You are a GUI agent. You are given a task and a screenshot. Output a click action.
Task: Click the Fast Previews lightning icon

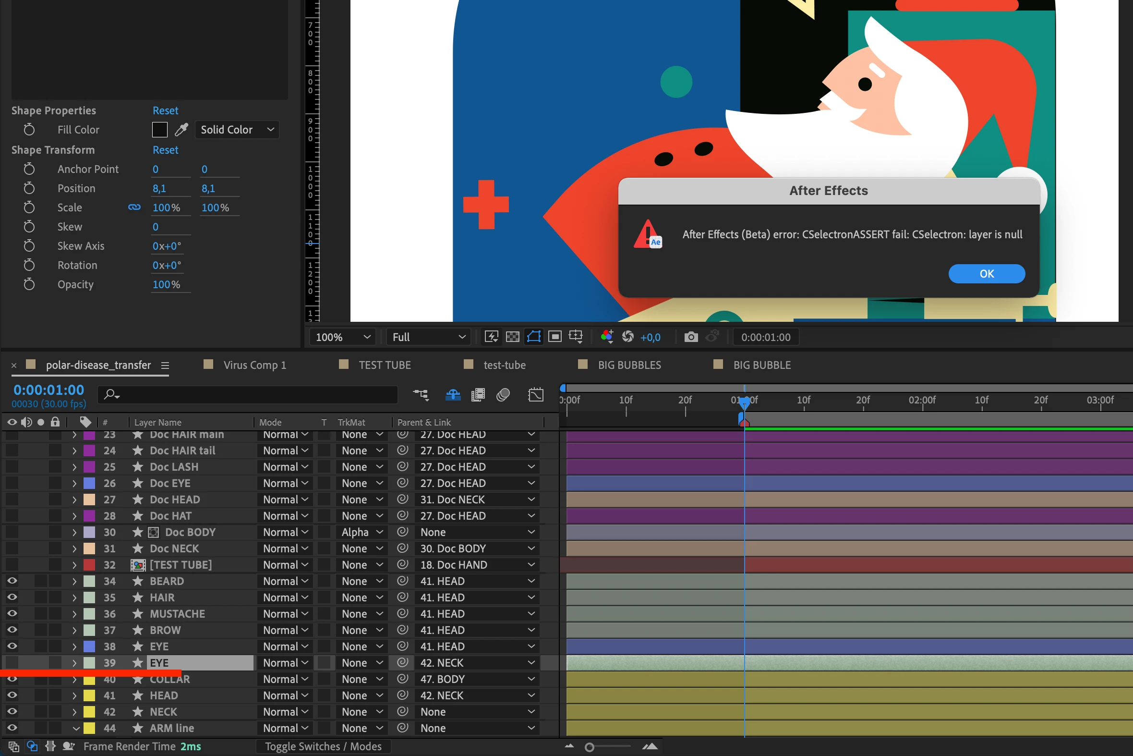491,337
